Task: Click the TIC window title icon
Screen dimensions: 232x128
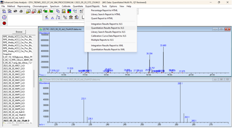Action: (41, 29)
